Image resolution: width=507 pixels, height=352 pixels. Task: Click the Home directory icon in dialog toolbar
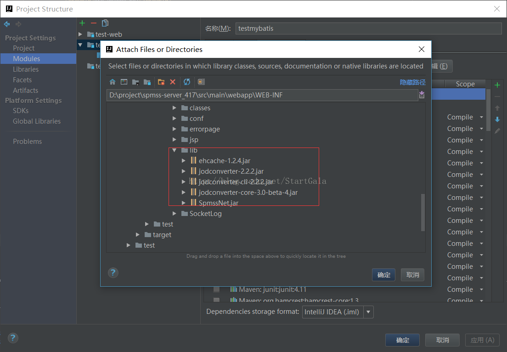coord(113,82)
